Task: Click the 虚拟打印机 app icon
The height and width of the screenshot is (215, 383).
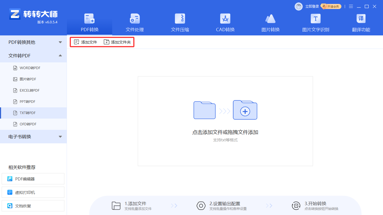Action: [10, 193]
